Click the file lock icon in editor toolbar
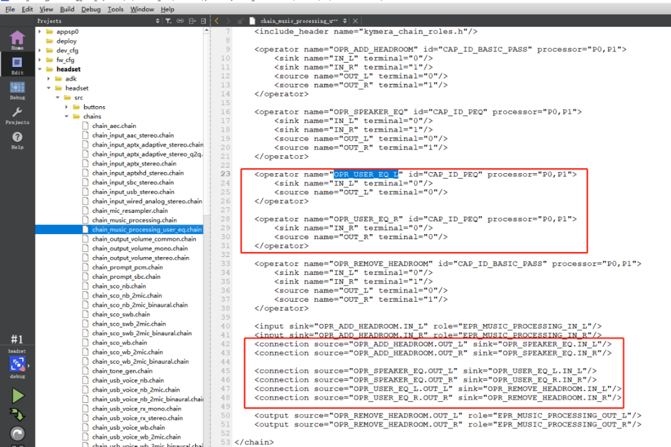Screen dimensions: 671x447 pyautogui.click(x=240, y=21)
